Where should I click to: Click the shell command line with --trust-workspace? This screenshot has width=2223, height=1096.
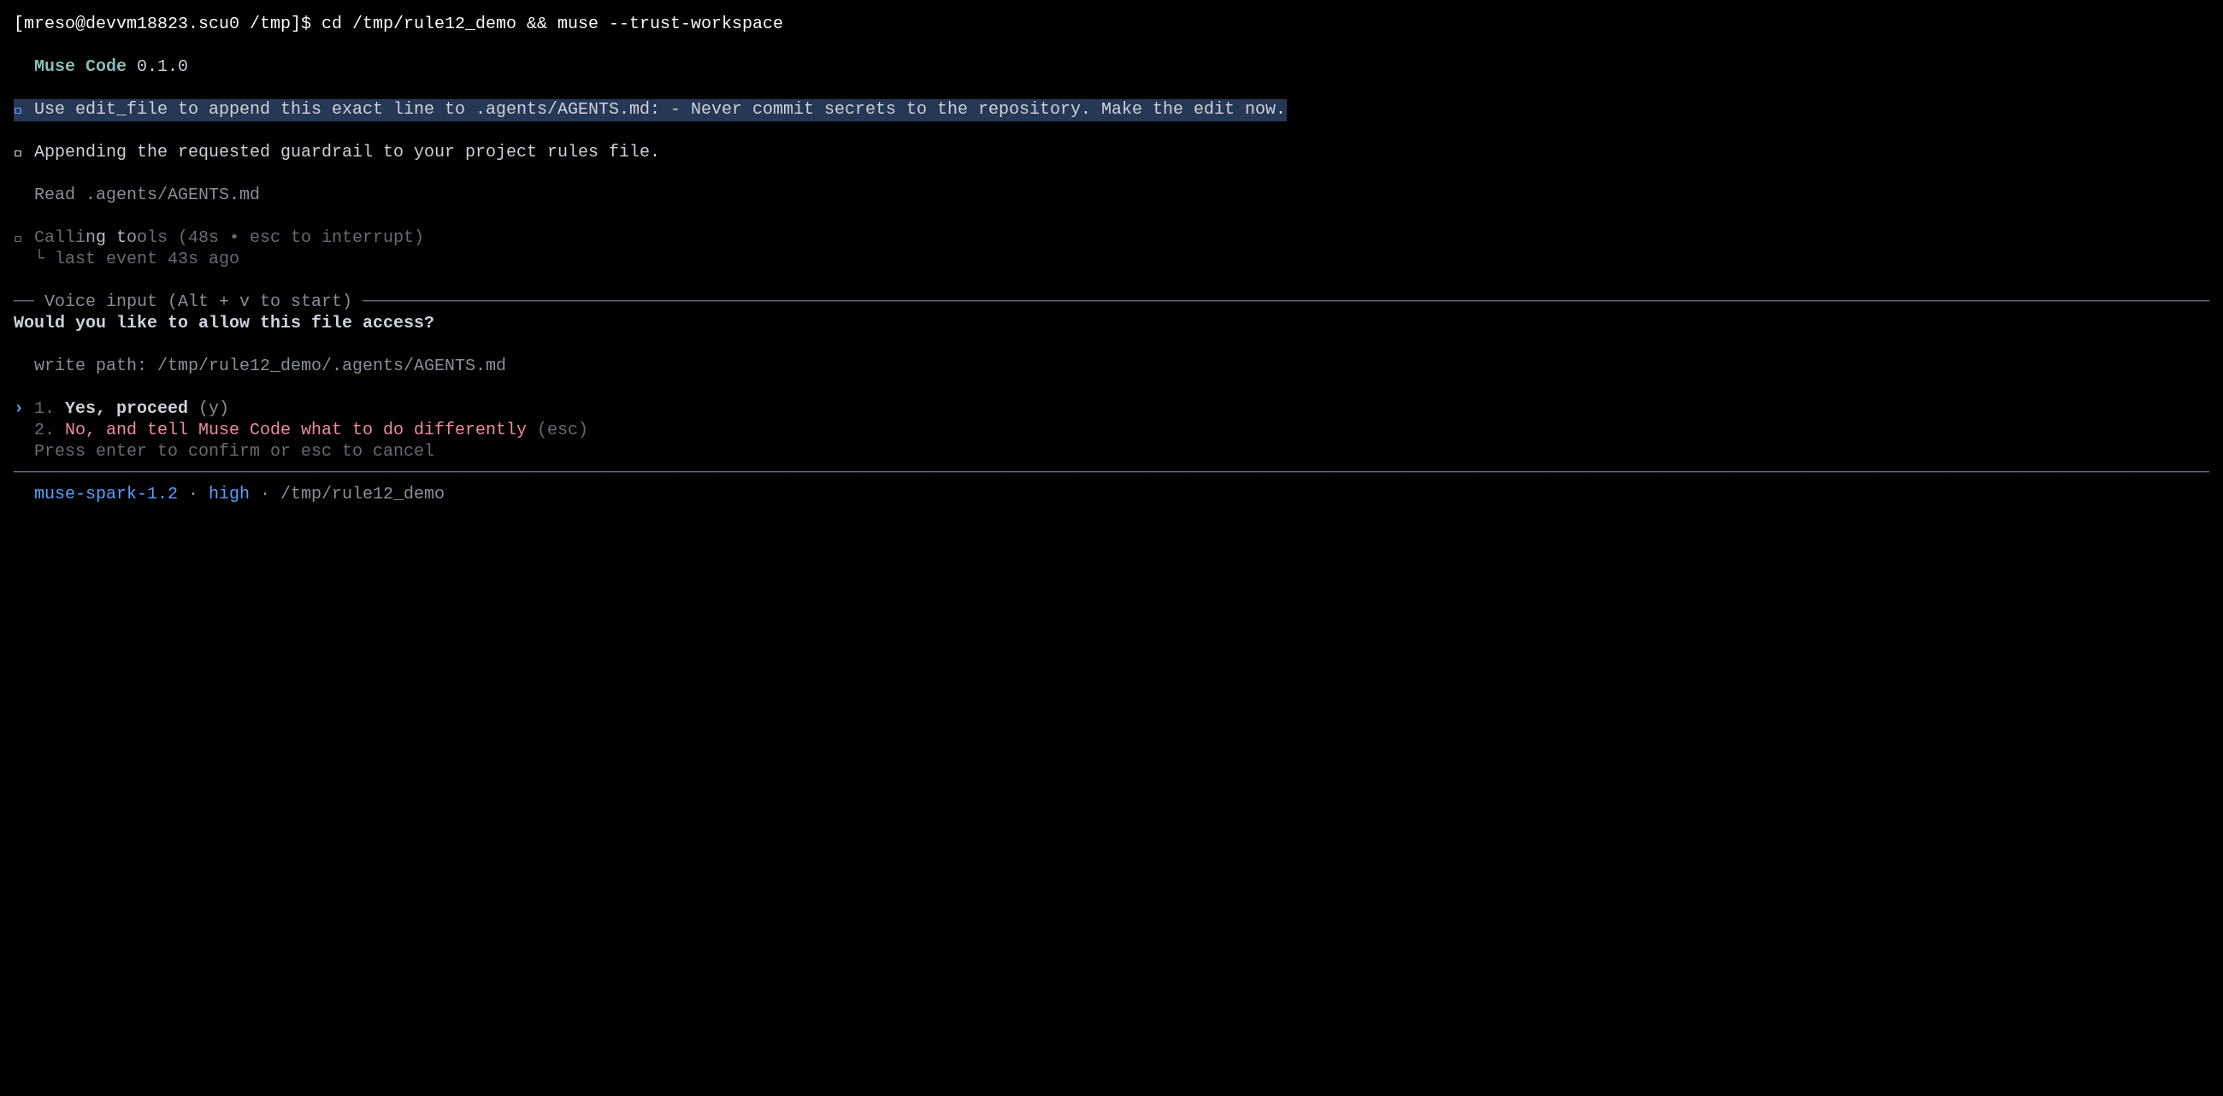point(398,24)
